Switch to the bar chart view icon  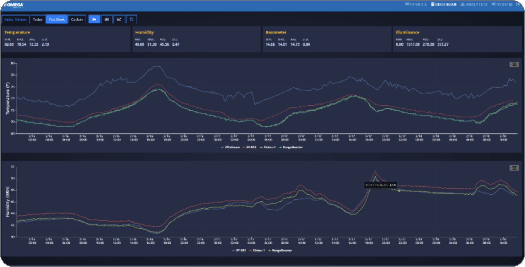[107, 19]
